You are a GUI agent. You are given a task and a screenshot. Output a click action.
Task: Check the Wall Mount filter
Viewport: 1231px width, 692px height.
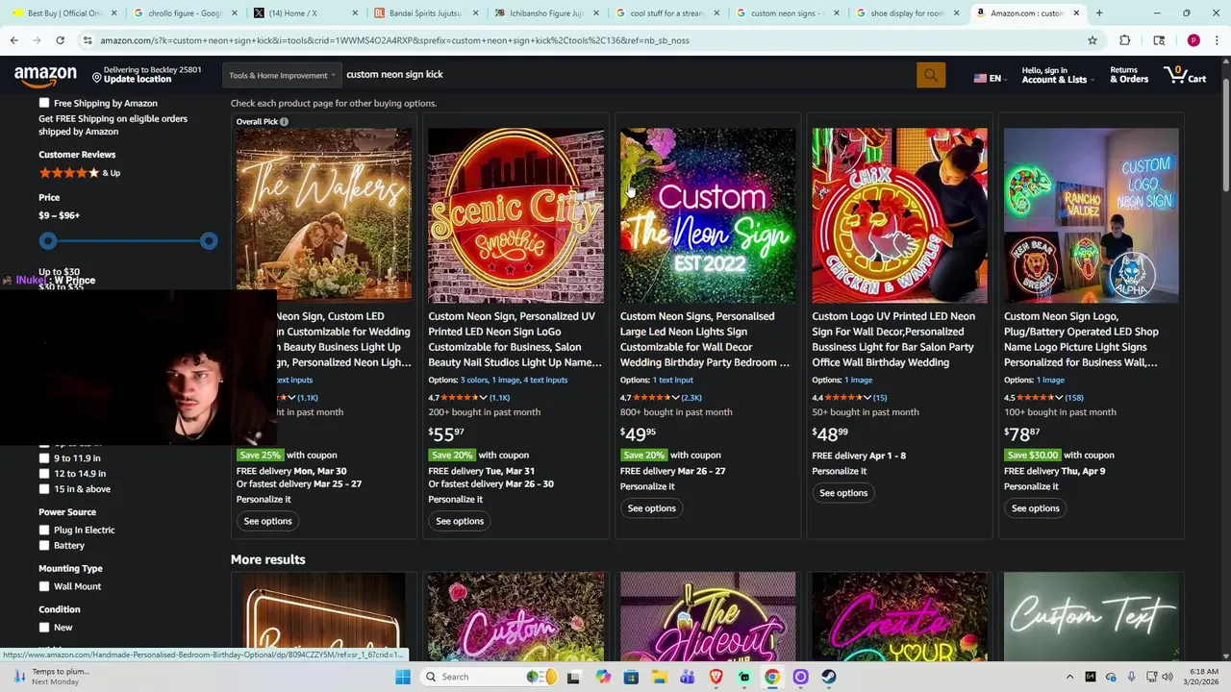coord(44,586)
